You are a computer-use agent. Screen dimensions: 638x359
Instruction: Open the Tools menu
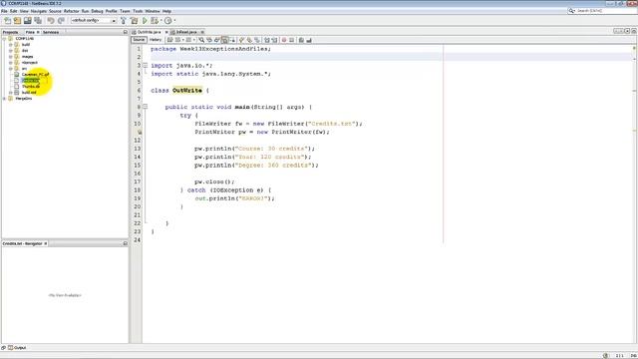pos(138,11)
